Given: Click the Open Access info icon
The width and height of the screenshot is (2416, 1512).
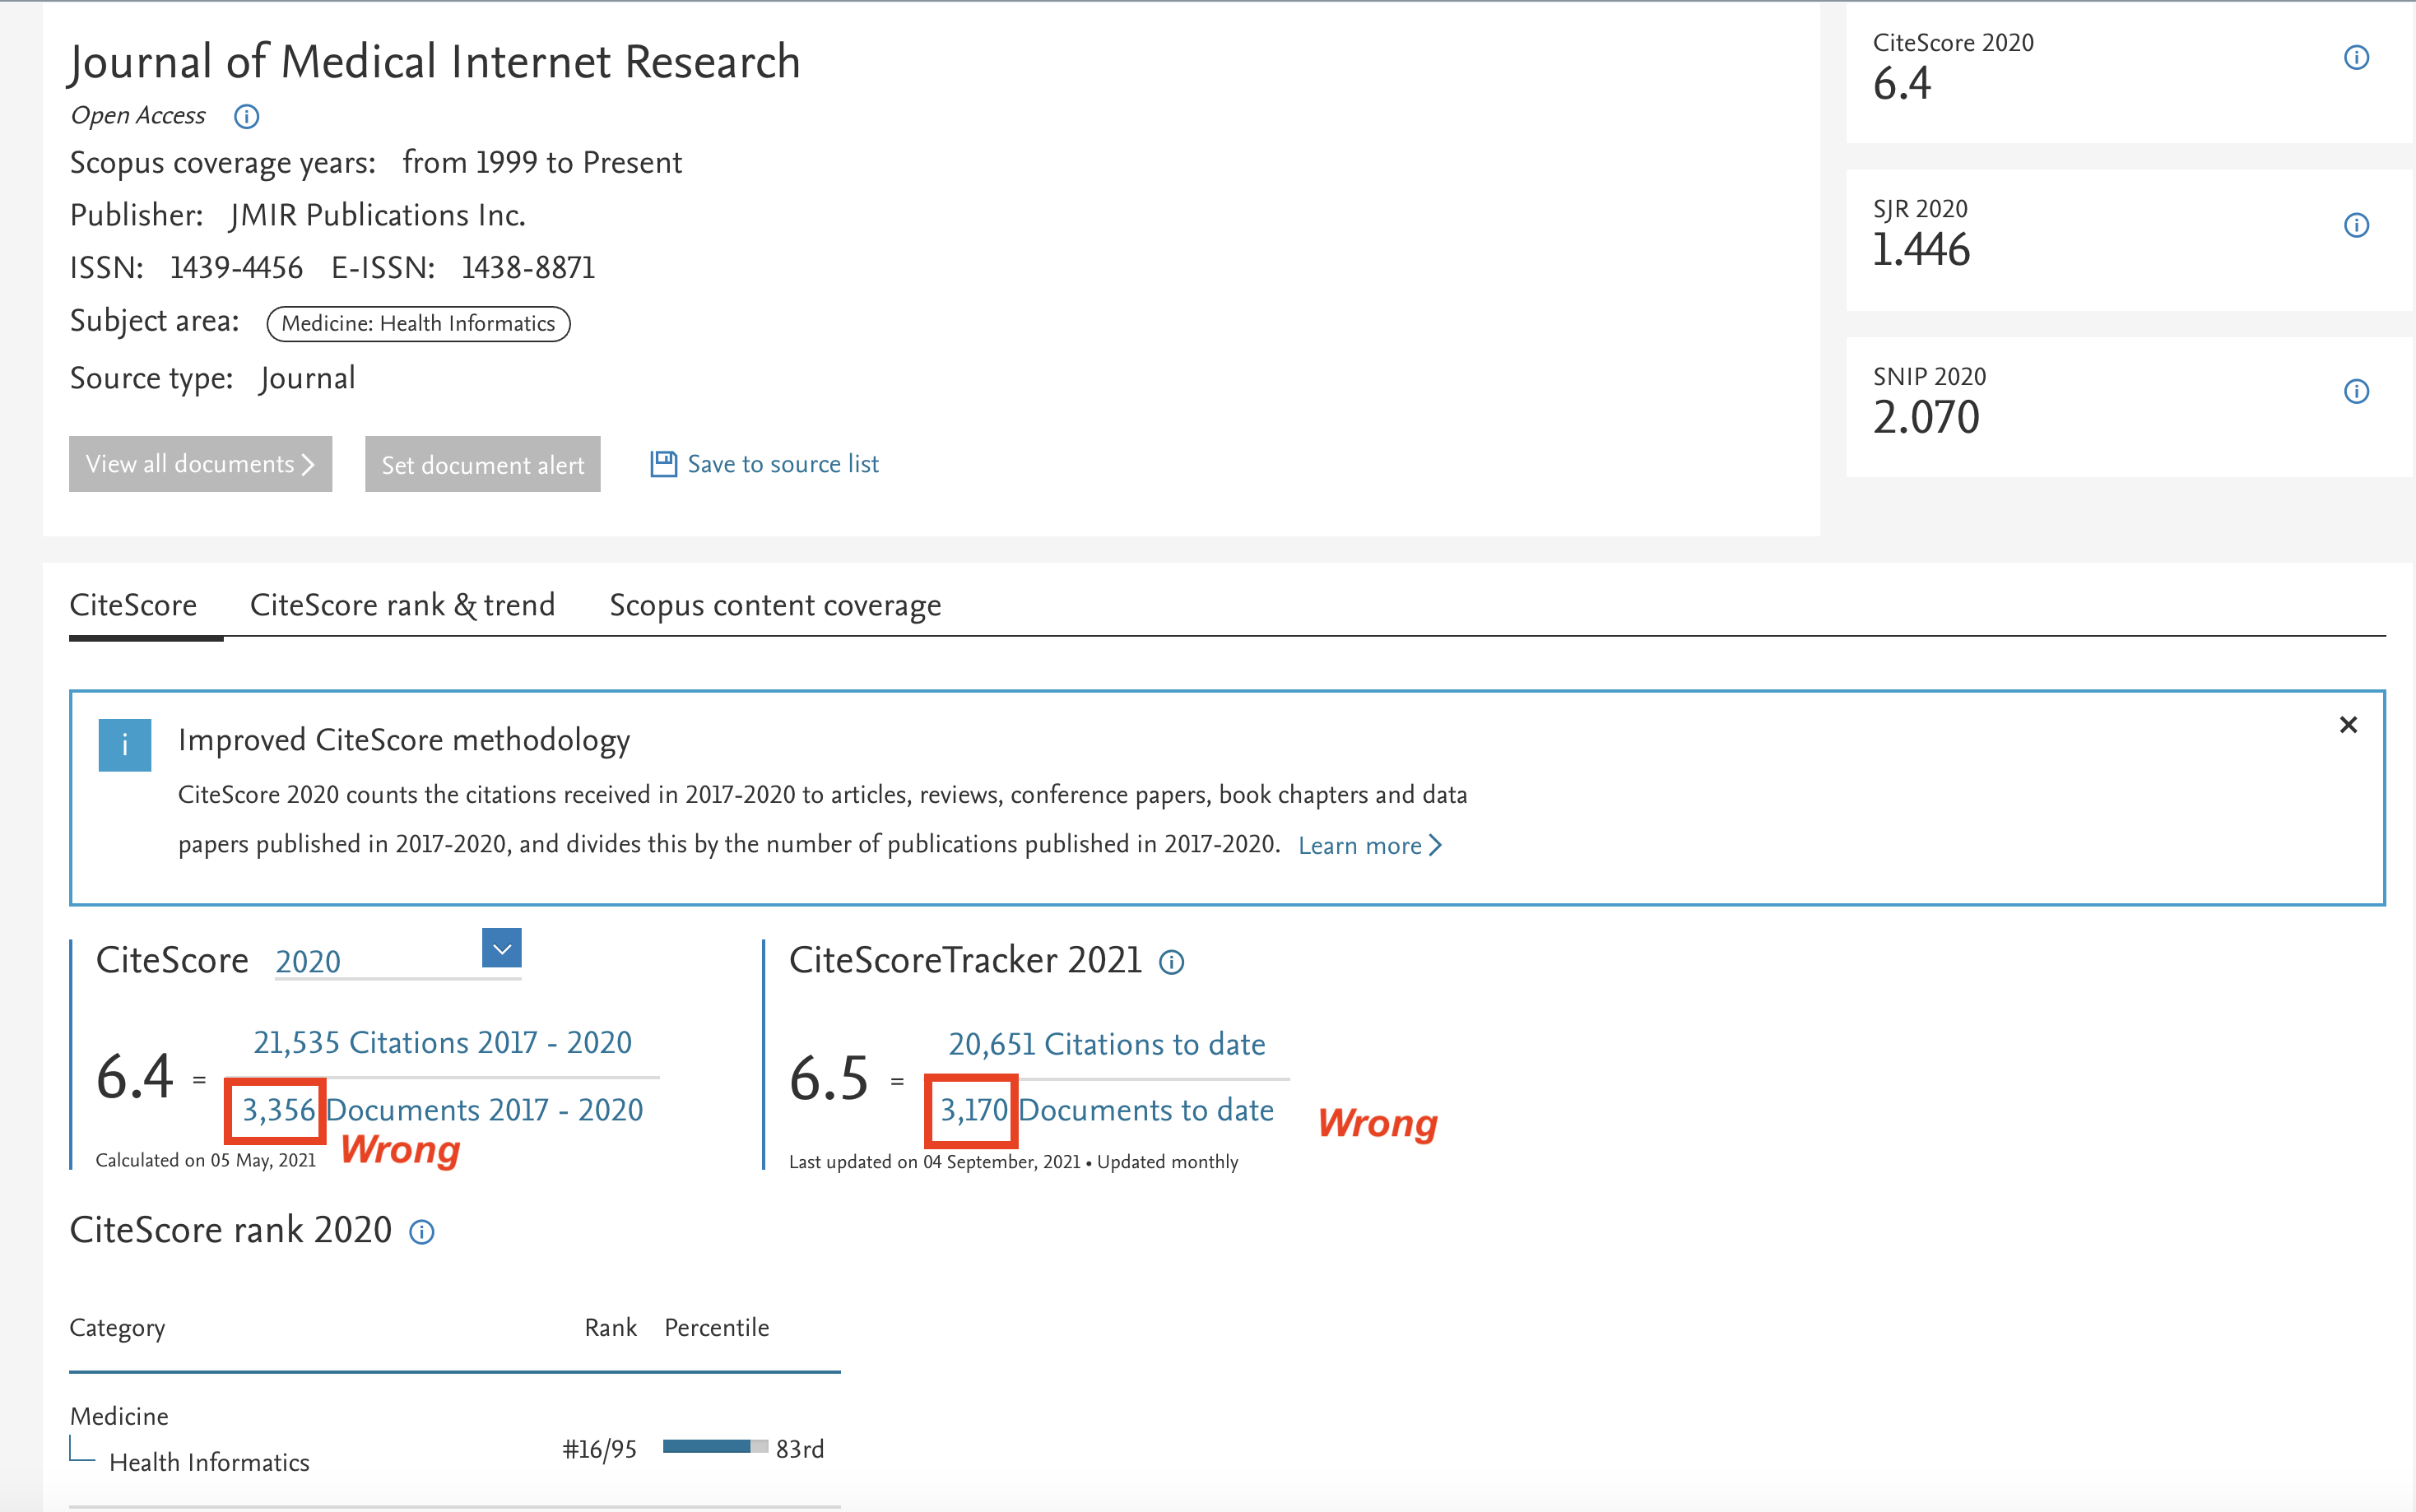Looking at the screenshot, I should [246, 117].
